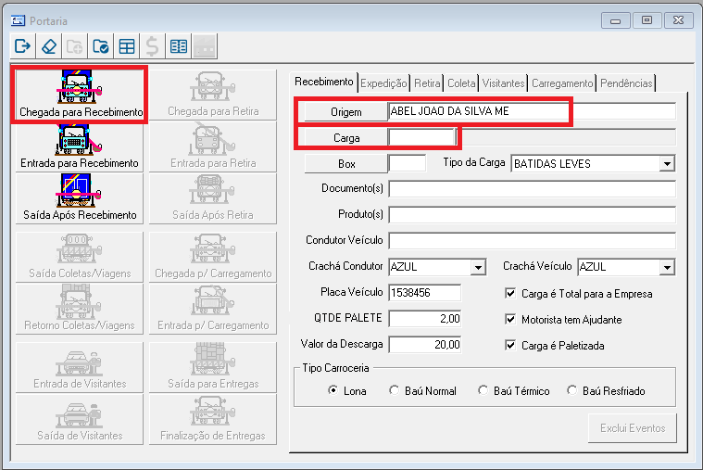The image size is (703, 470).
Task: Open the Tipo da Carga dropdown arrow
Action: click(667, 164)
